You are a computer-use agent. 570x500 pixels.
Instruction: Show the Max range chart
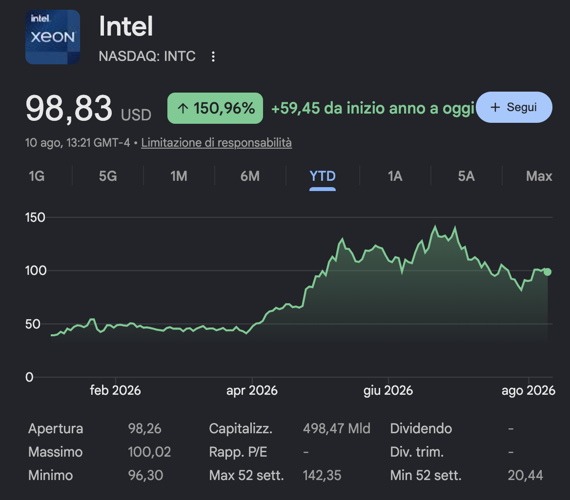point(539,176)
